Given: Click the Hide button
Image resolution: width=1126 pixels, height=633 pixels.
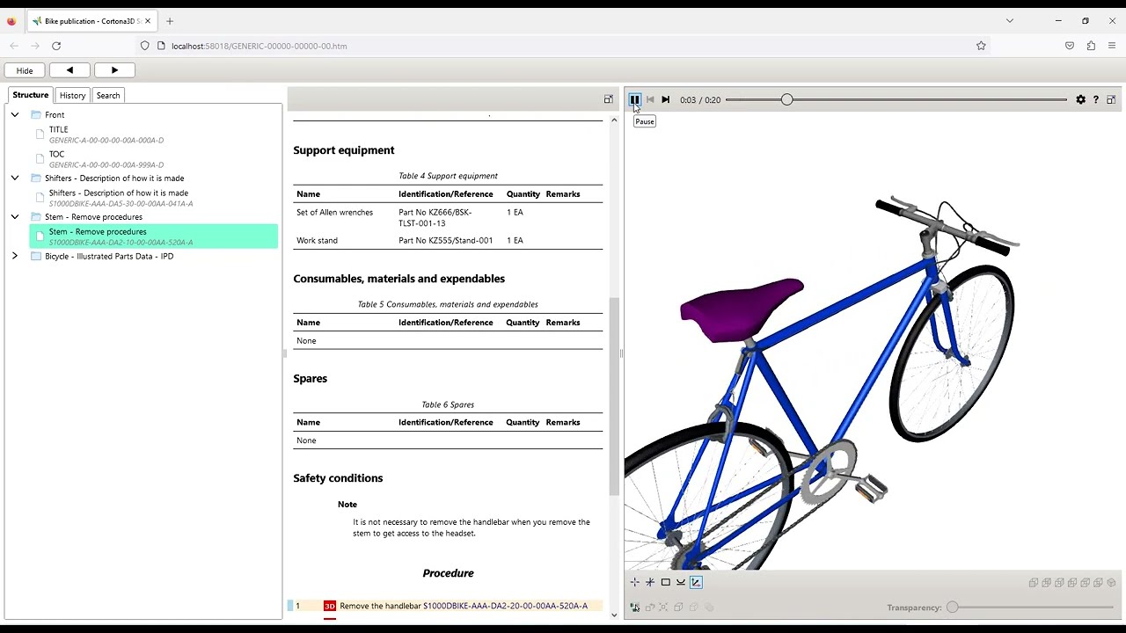Looking at the screenshot, I should pyautogui.click(x=25, y=70).
